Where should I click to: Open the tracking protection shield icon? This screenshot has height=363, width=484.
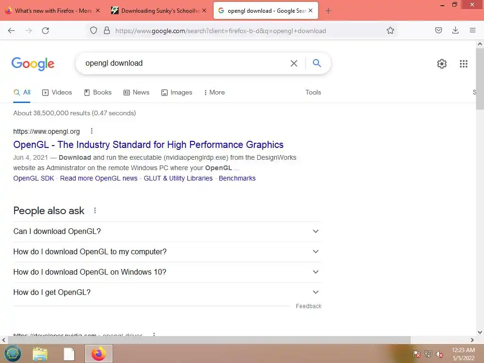[x=94, y=31]
